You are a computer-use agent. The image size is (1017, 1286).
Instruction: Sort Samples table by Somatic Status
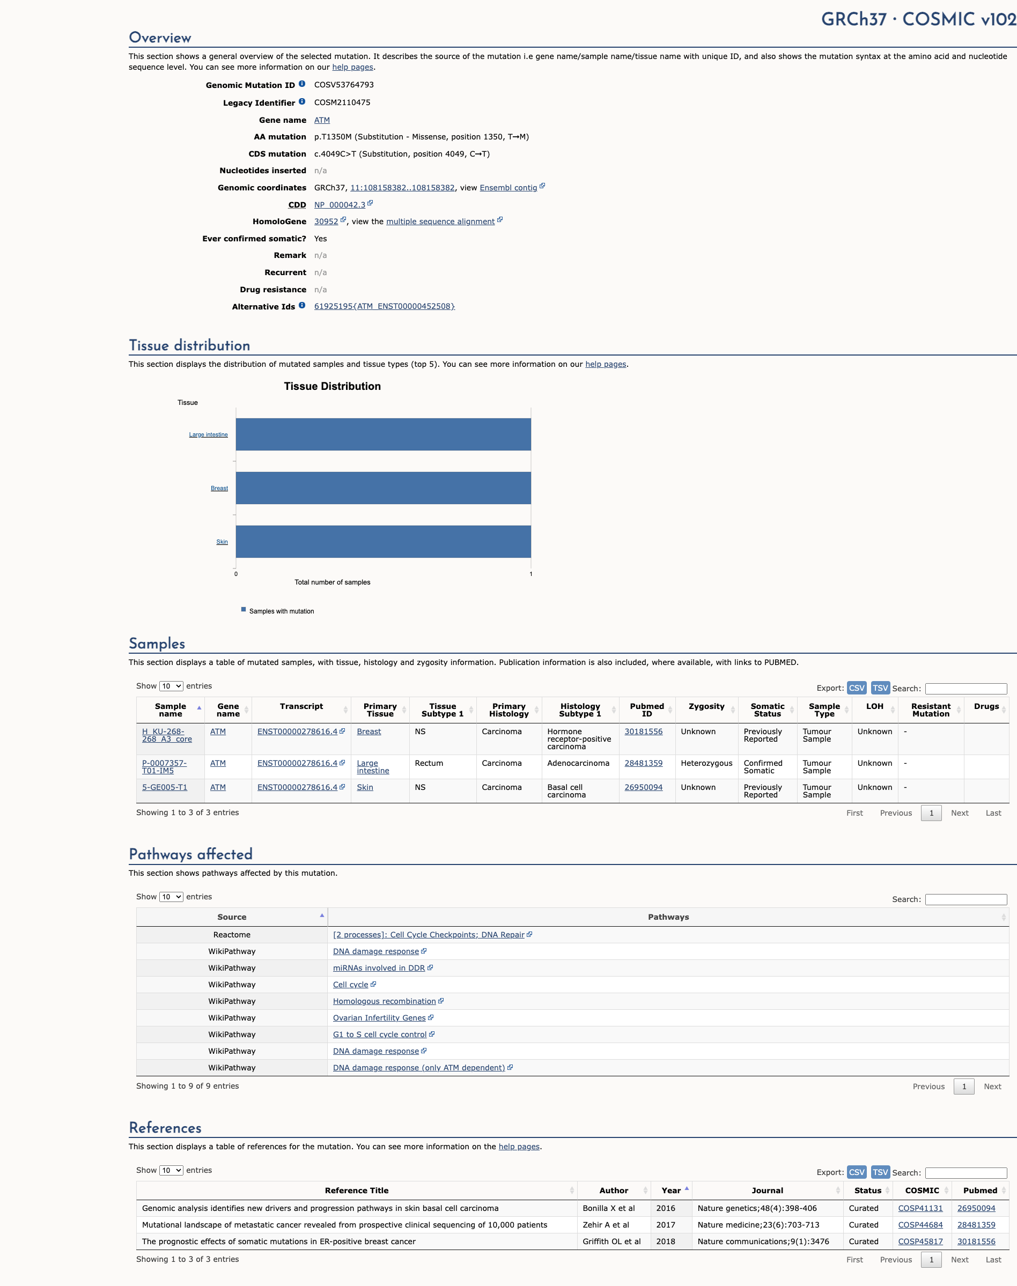768,709
